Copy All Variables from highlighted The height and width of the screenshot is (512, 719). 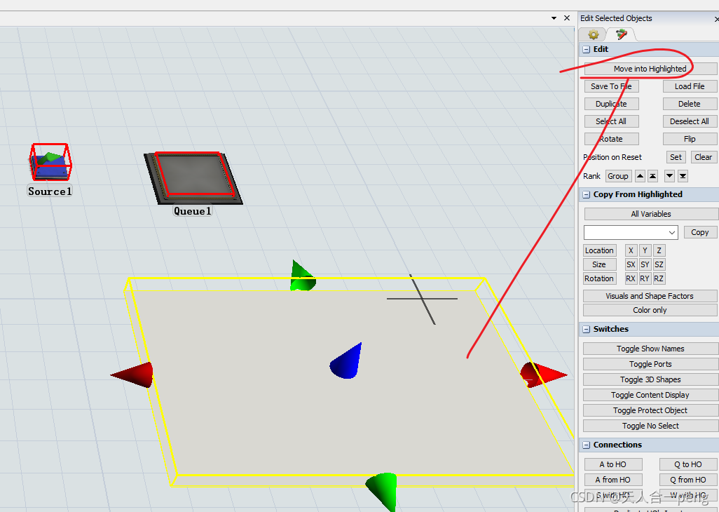650,214
